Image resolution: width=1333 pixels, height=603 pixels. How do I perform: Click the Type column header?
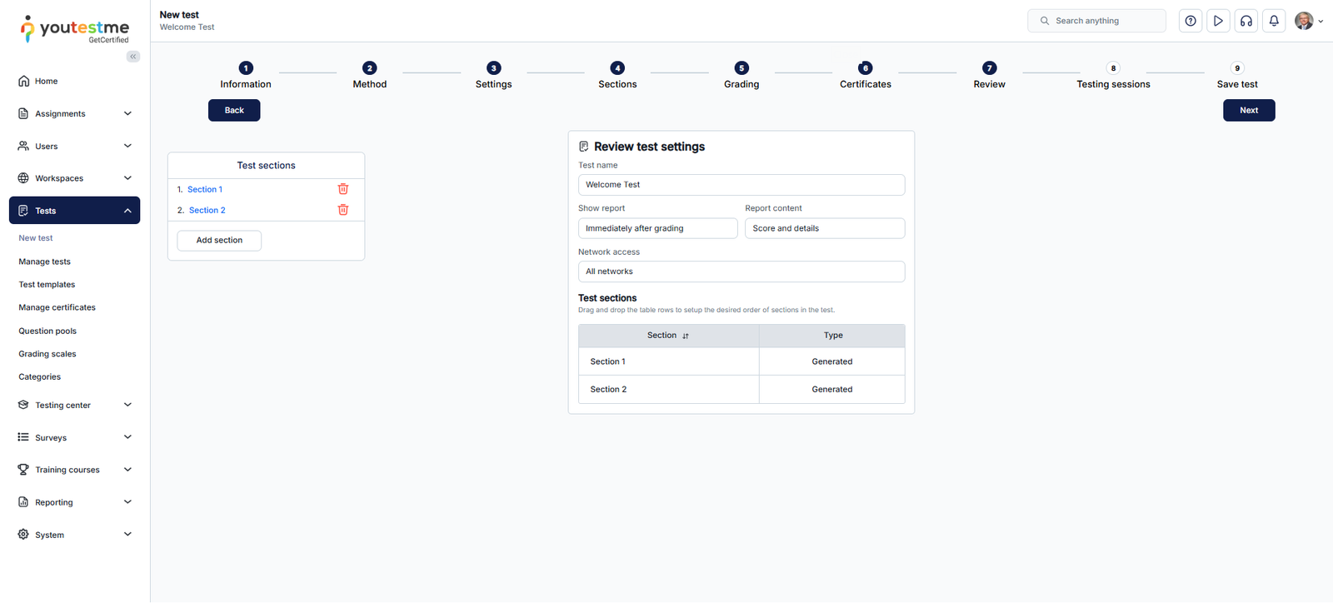833,336
